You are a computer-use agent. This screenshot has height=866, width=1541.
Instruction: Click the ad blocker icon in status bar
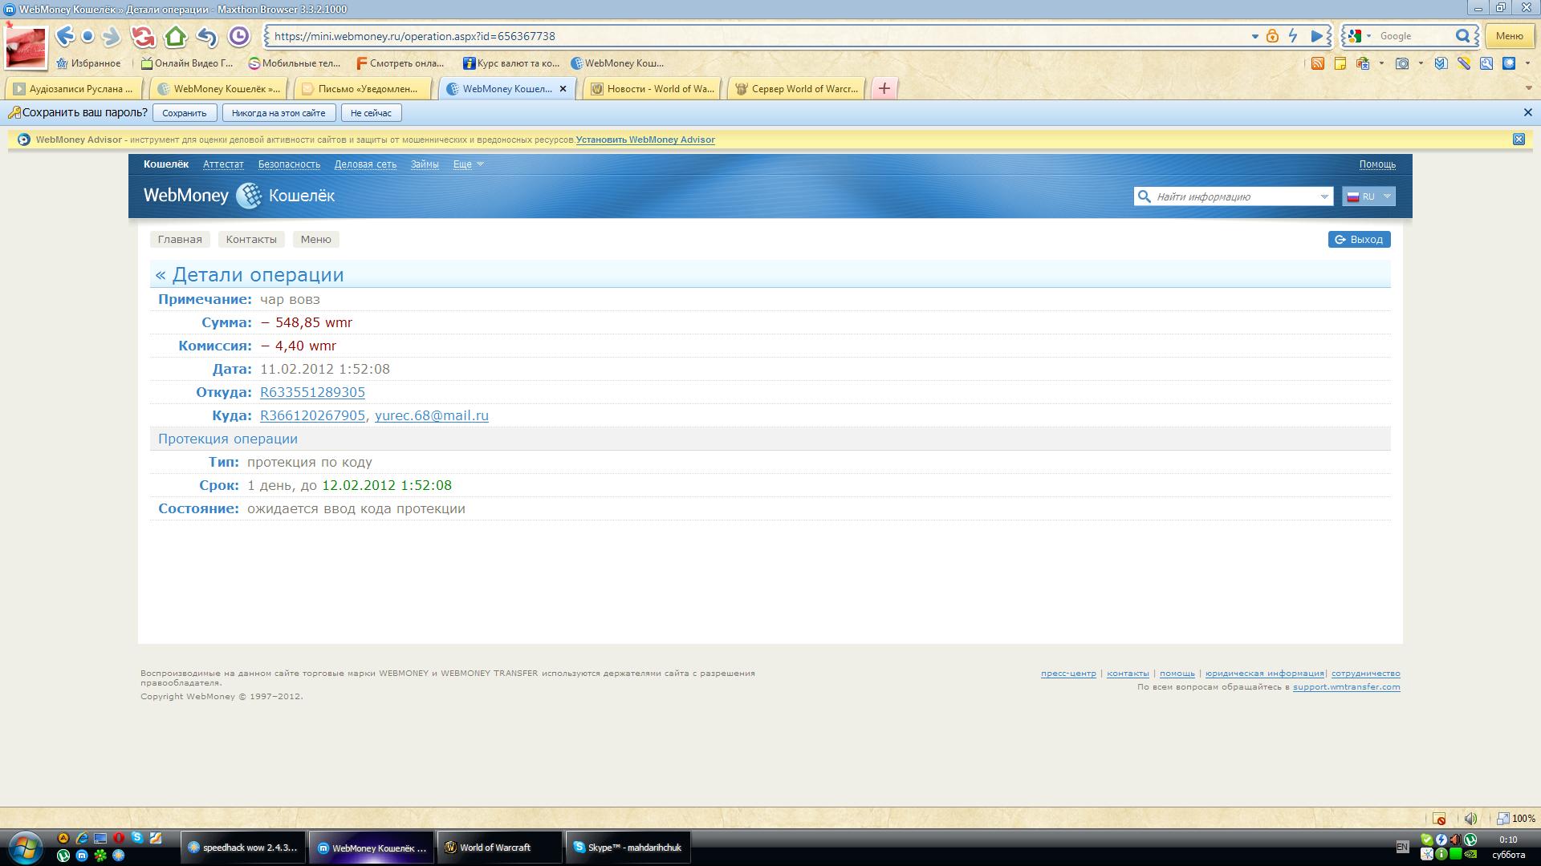tap(1439, 819)
